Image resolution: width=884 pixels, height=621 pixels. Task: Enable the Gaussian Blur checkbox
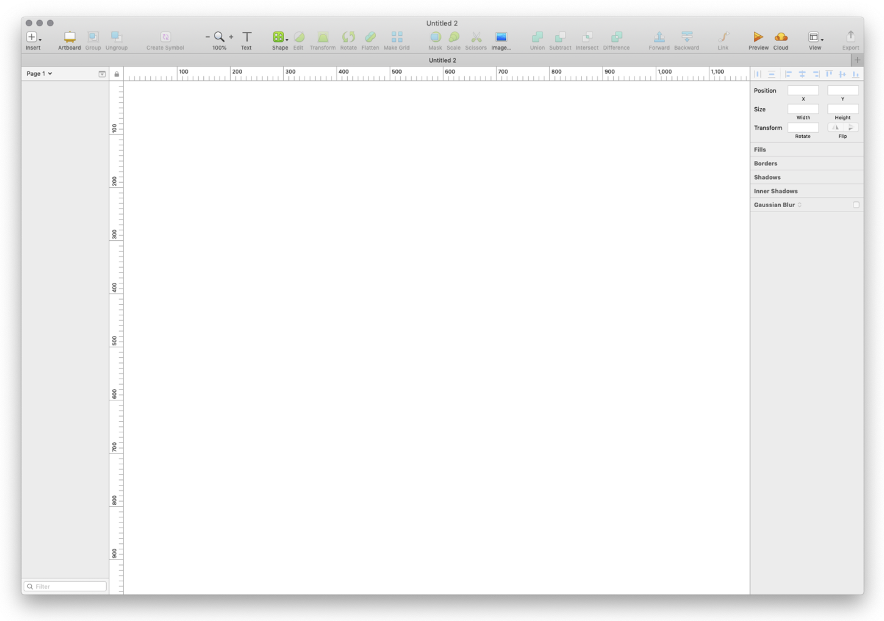[x=856, y=205]
